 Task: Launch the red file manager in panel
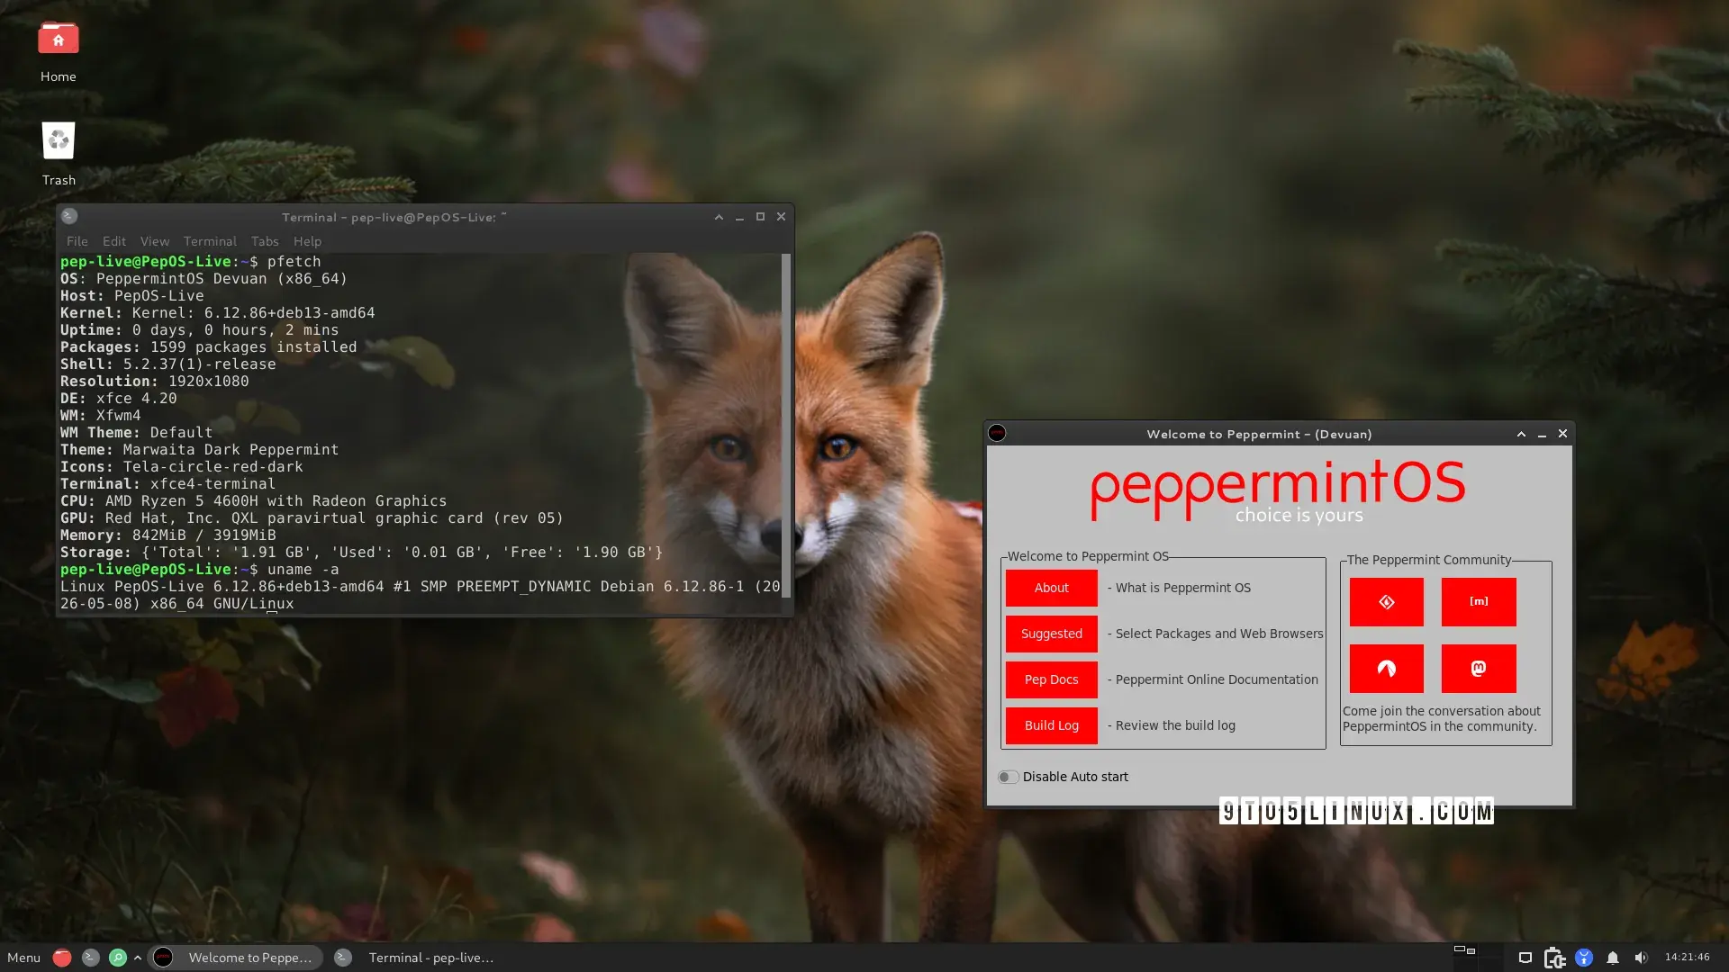[62, 958]
